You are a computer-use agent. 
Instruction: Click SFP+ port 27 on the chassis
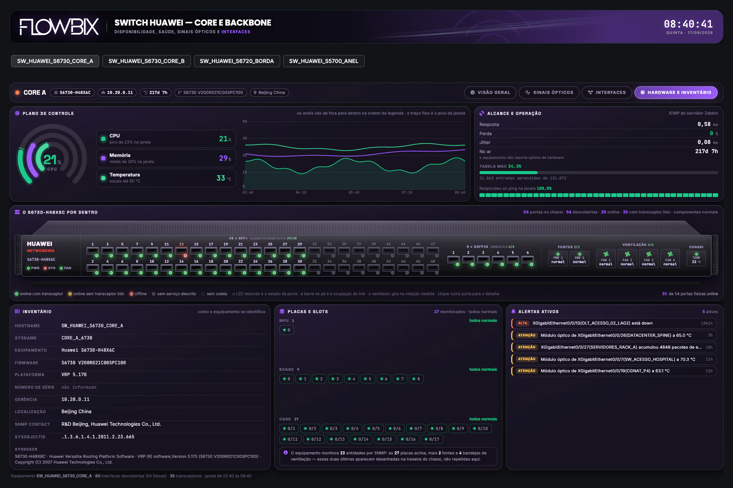coord(285,251)
